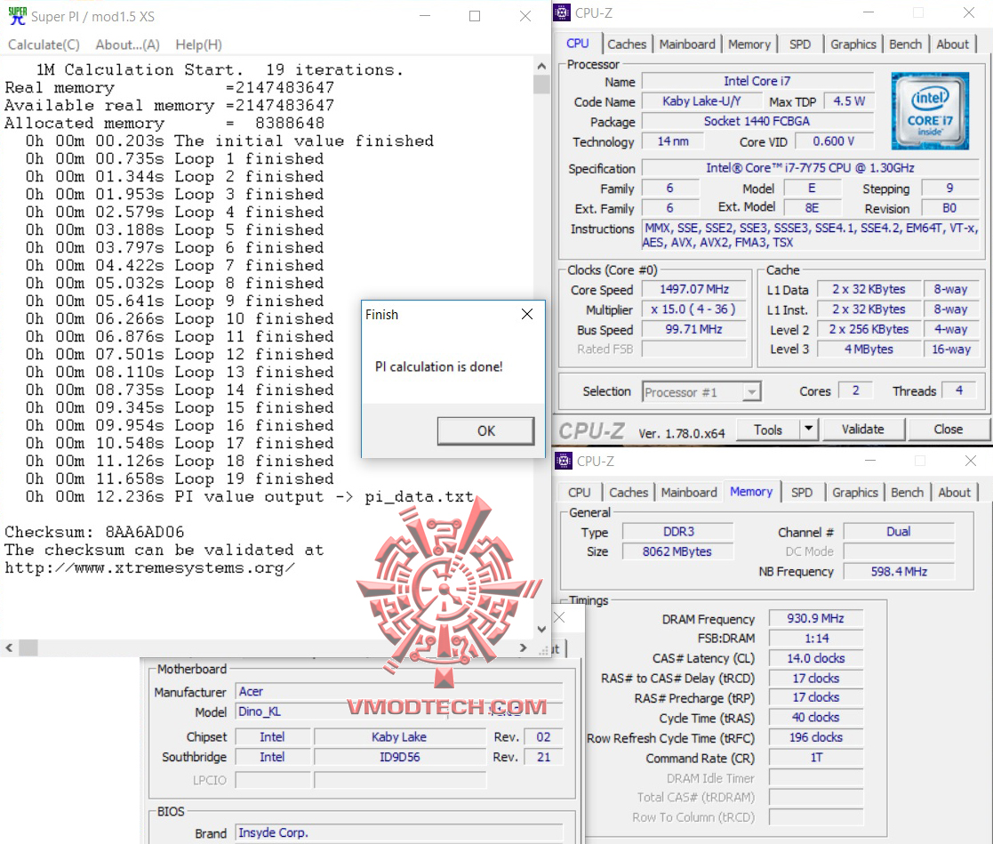Open About tab in lower CPU-Z window

coord(954,493)
